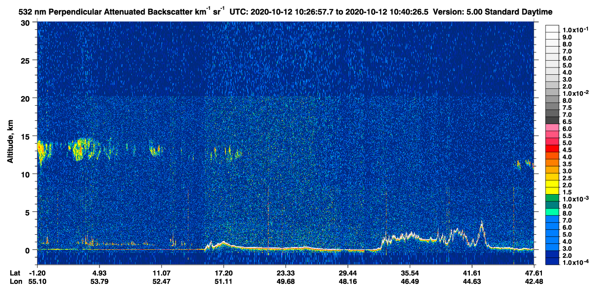Click latitude value '11.07'
Viewport: 593px width, 304px height.
161,273
